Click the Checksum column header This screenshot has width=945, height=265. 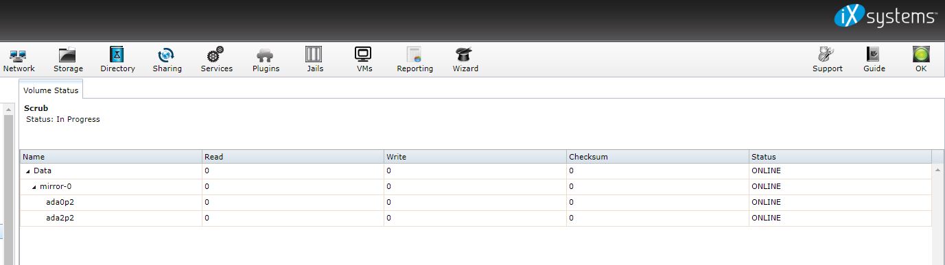(x=657, y=157)
